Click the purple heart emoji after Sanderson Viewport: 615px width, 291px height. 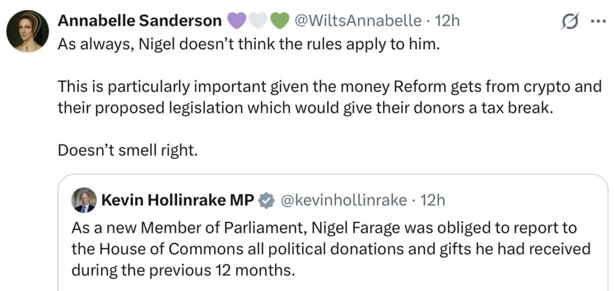coord(237,21)
